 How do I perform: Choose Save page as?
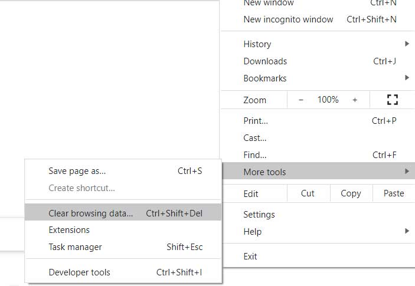coord(123,171)
